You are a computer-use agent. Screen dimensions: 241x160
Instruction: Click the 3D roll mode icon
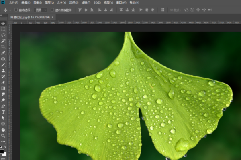click(x=192, y=10)
